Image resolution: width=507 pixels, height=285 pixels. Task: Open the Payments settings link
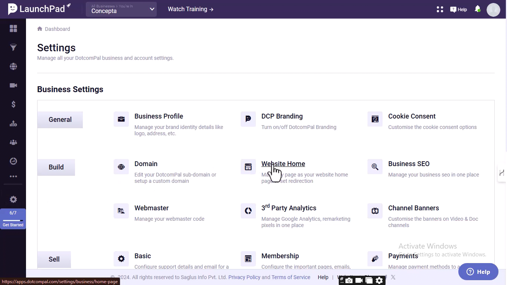point(403,256)
